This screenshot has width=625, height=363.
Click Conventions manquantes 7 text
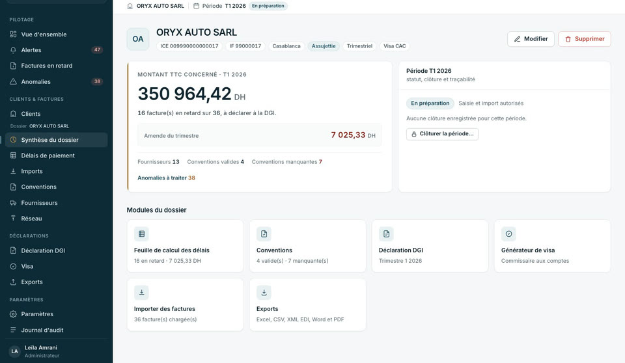287,162
